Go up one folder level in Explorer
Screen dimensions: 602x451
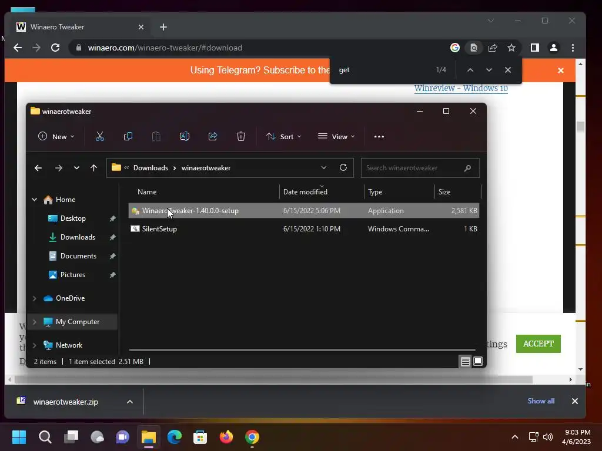93,168
